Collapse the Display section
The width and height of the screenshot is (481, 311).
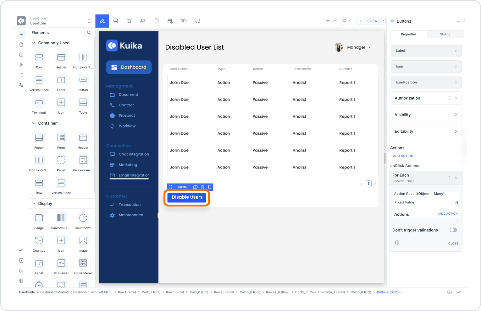click(x=34, y=204)
